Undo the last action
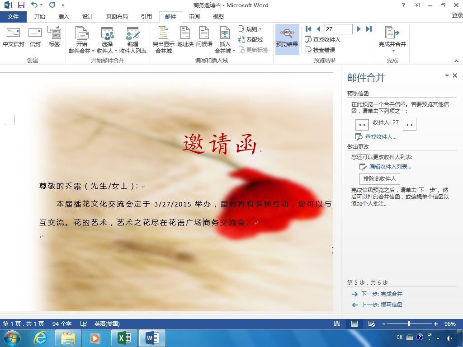 [34, 5]
